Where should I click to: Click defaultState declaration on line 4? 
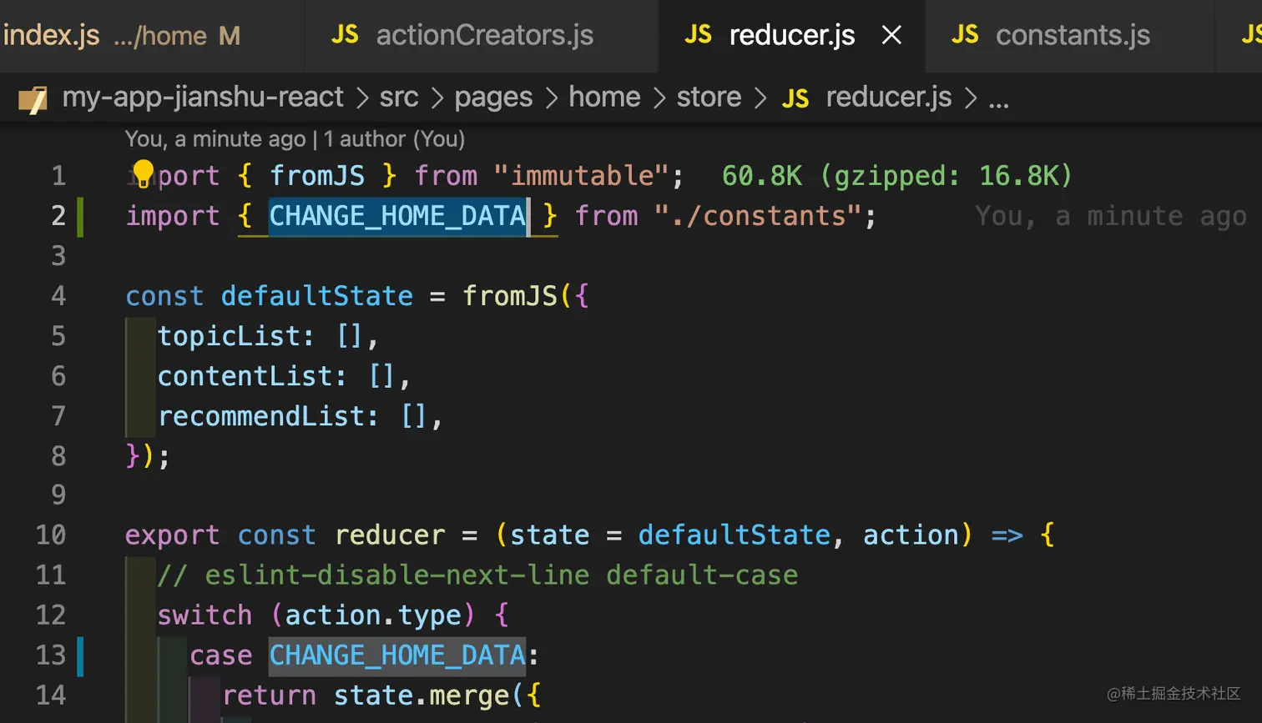[x=317, y=296]
